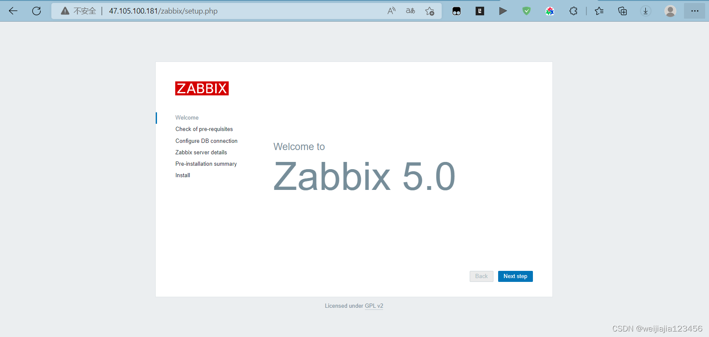The image size is (709, 337).
Task: Click the black square L extension icon
Action: 480,11
